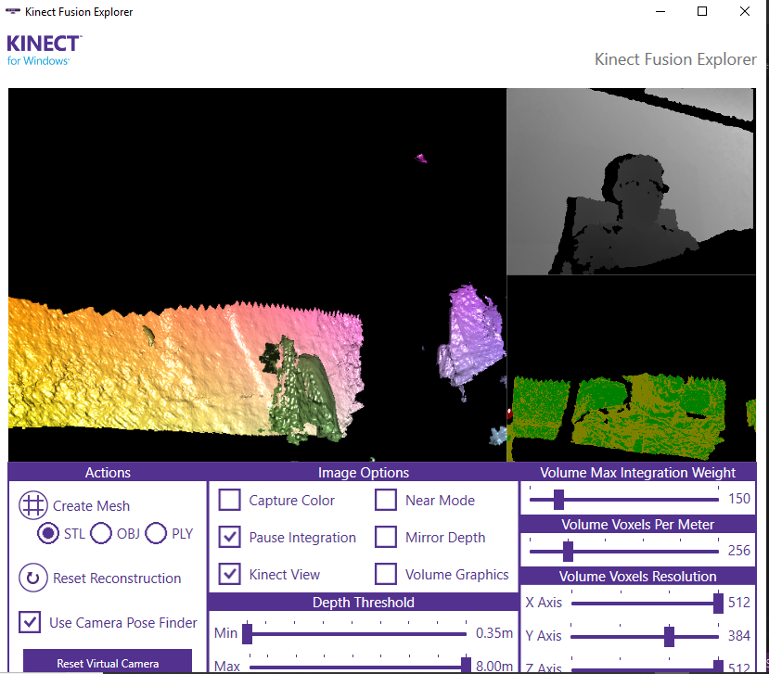Check the Mirror Depth option
769x674 pixels.
pos(386,537)
